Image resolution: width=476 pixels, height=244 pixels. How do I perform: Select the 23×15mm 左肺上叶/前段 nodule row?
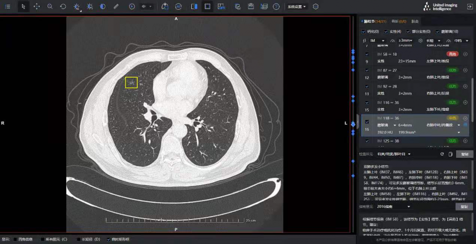click(415, 58)
